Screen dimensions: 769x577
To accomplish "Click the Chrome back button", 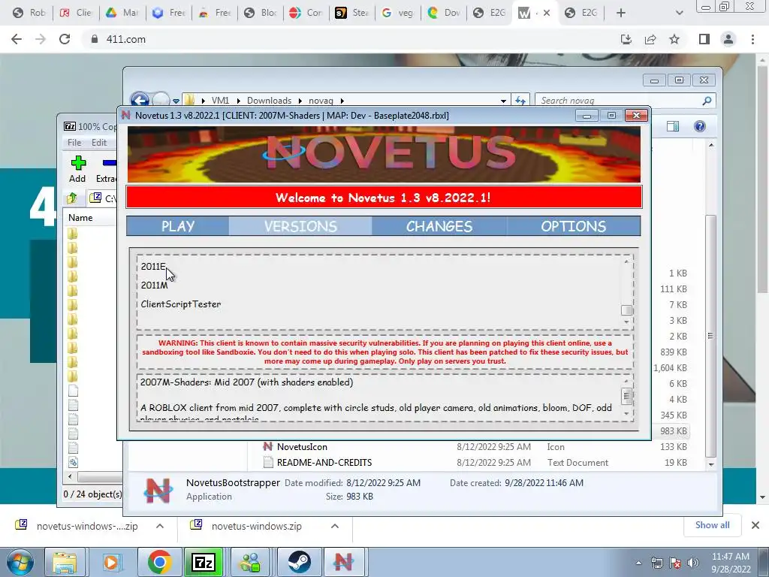I will coord(17,39).
